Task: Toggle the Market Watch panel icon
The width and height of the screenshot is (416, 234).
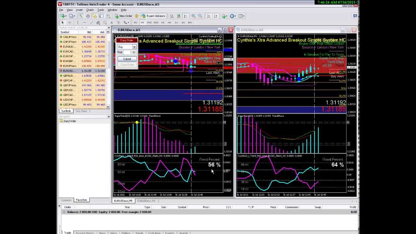Action: tap(81, 16)
